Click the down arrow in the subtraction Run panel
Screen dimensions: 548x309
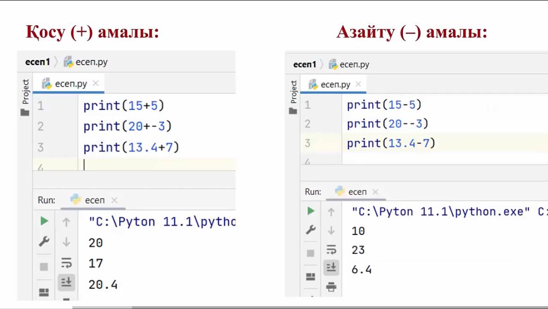coord(330,230)
